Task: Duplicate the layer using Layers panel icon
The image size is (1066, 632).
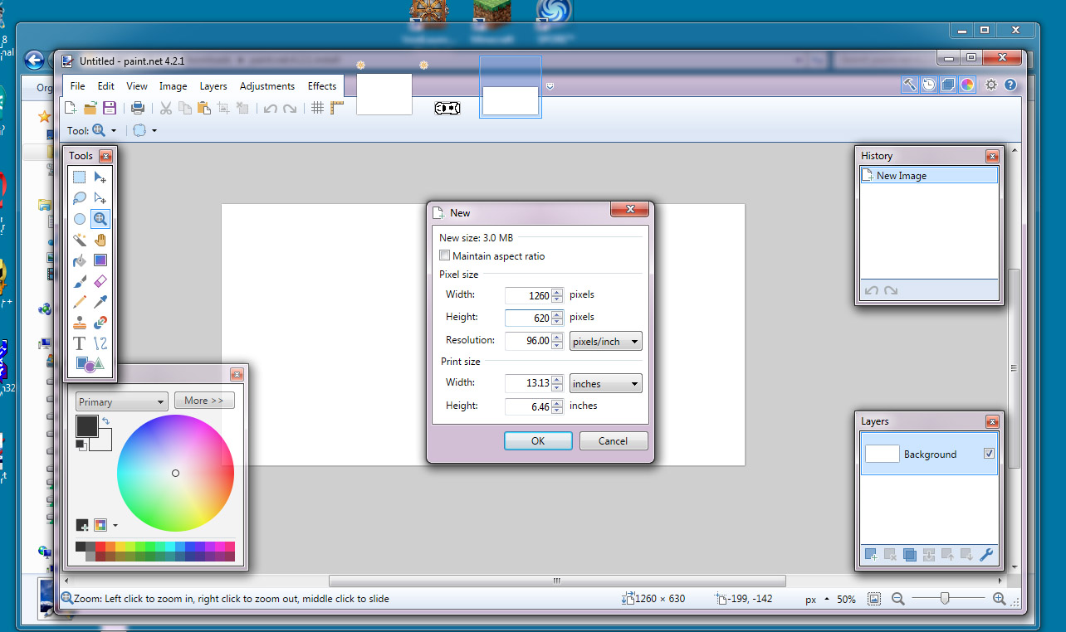Action: click(909, 555)
